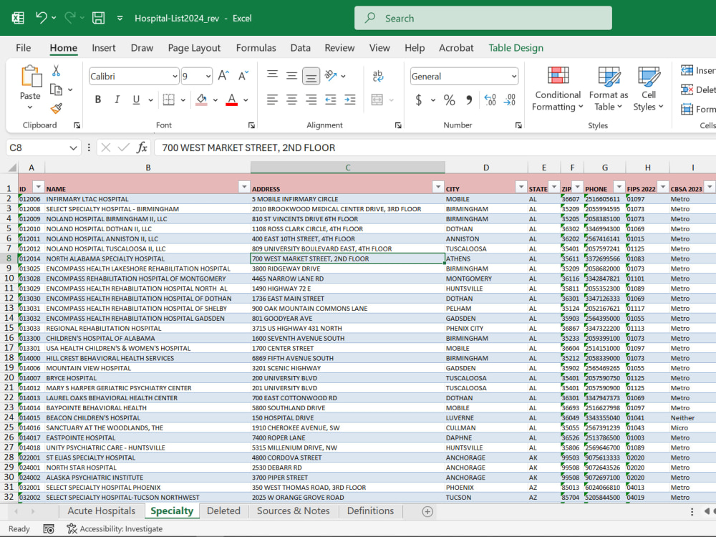Image resolution: width=716 pixels, height=537 pixels.
Task: Apply Percent Style number format
Action: [450, 100]
